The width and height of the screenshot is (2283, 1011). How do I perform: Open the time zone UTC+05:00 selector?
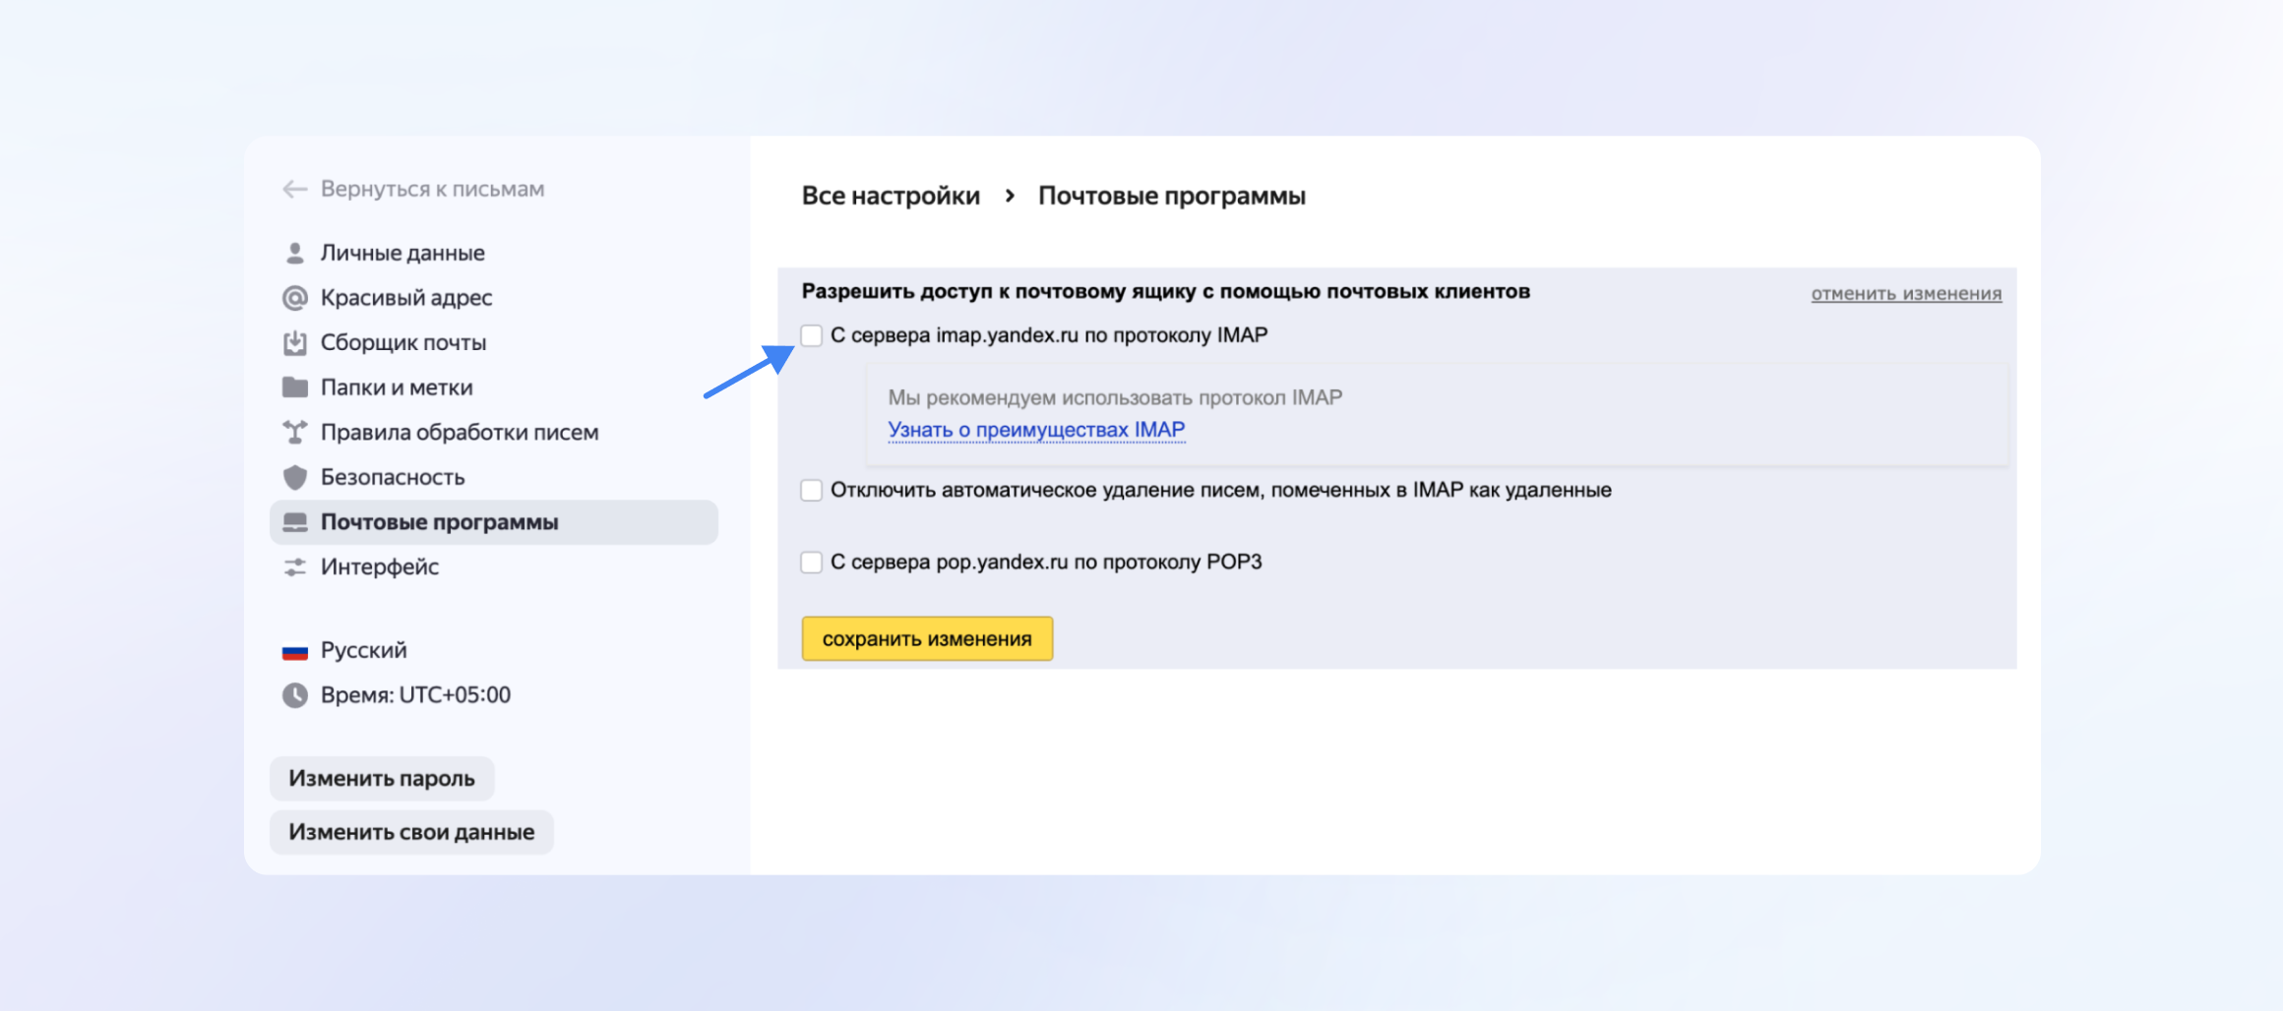pos(414,695)
